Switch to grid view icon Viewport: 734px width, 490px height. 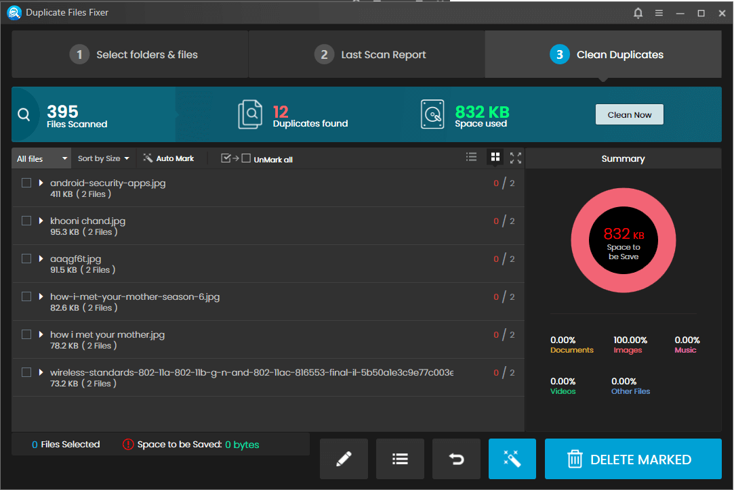pos(495,157)
